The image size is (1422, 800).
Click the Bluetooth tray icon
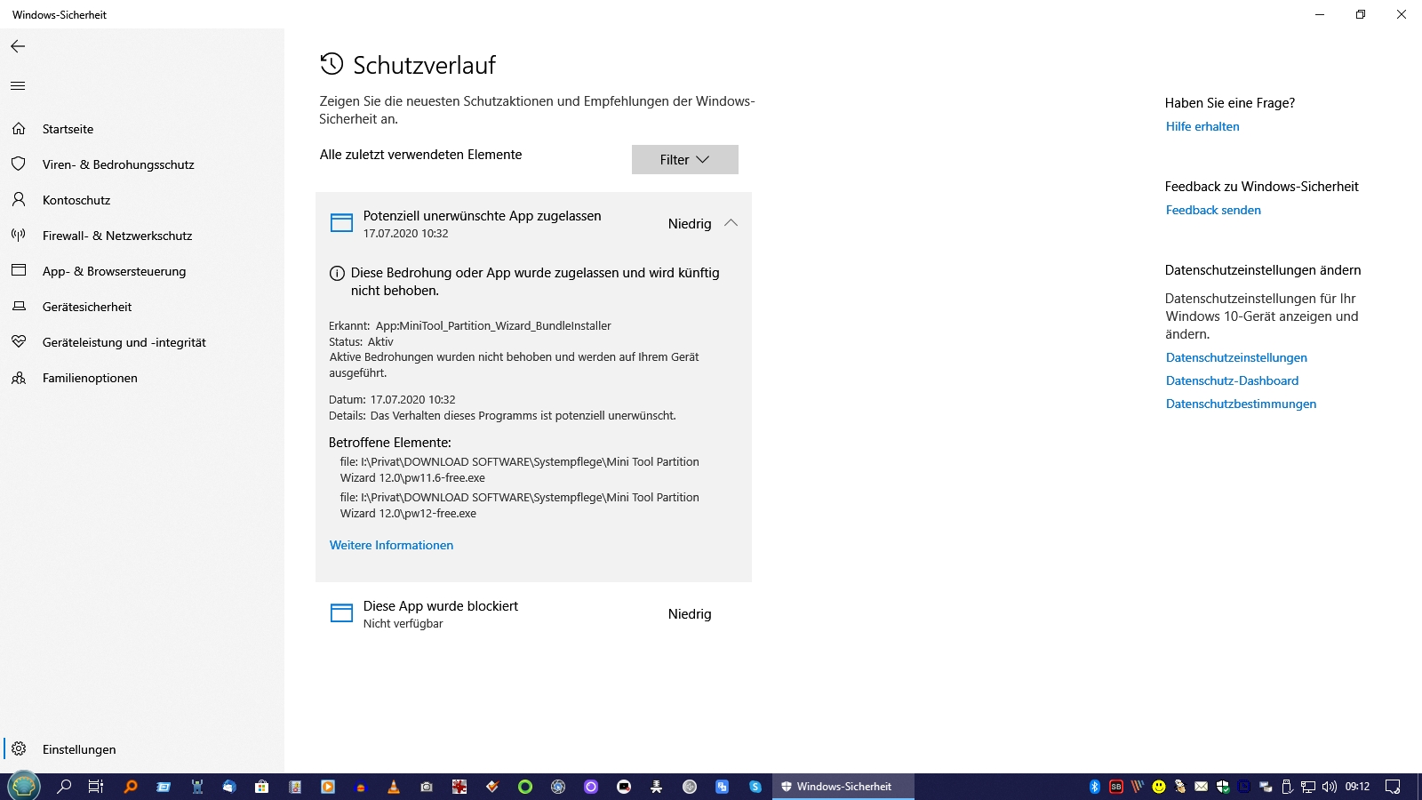1095,787
